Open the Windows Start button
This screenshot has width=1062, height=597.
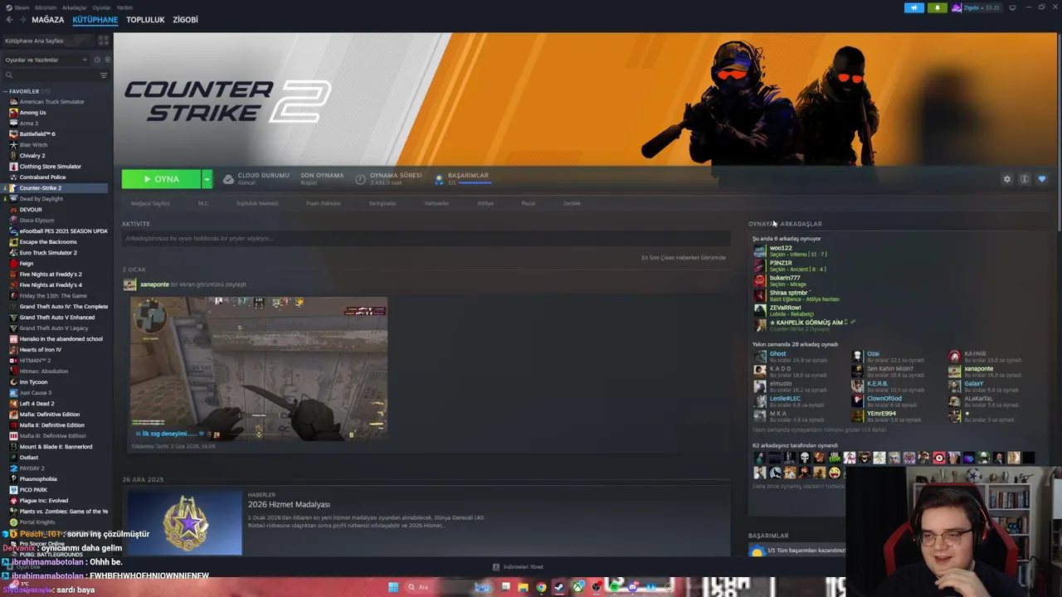pyautogui.click(x=393, y=587)
